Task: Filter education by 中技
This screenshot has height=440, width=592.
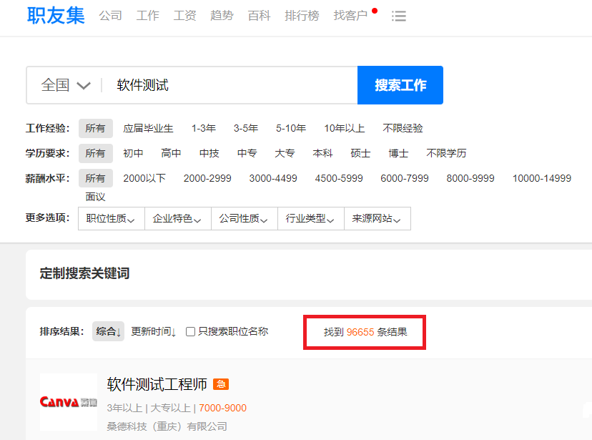Action: point(209,153)
